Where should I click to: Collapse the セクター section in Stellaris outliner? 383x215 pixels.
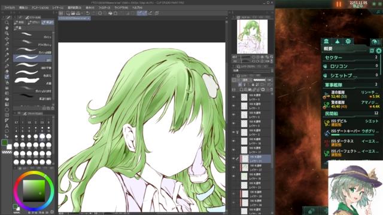351,57
